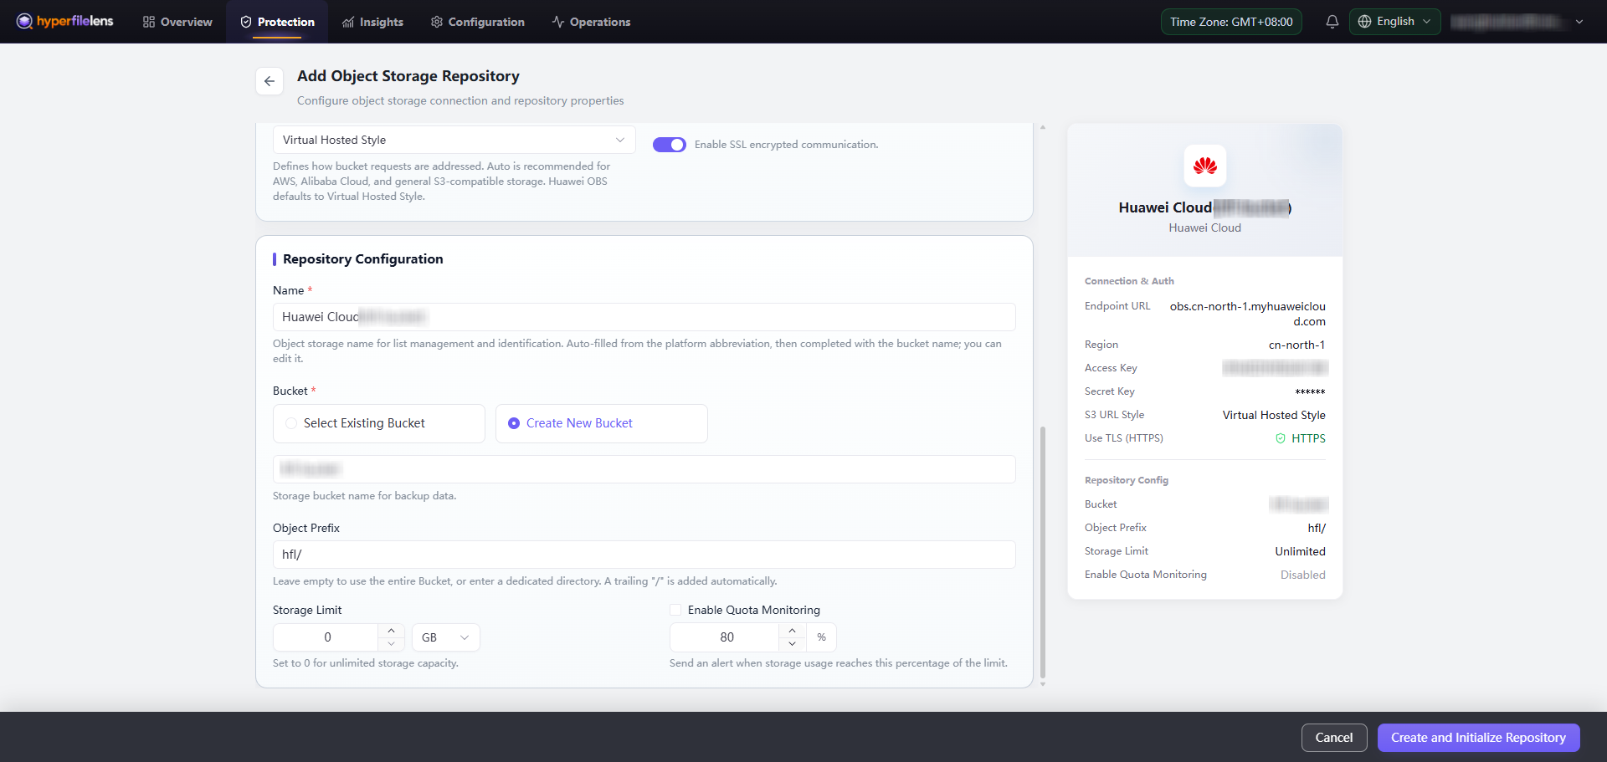Viewport: 1607px width, 762px height.
Task: Click the Overview grid icon
Action: tap(149, 22)
